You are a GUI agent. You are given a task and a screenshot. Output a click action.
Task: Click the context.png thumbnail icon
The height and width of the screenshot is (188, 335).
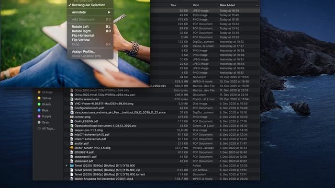click(x=72, y=117)
